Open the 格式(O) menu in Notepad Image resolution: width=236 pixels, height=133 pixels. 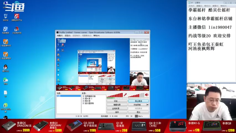207,6
